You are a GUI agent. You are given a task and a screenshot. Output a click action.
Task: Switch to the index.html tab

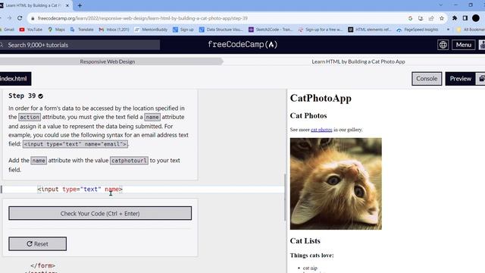coord(14,79)
